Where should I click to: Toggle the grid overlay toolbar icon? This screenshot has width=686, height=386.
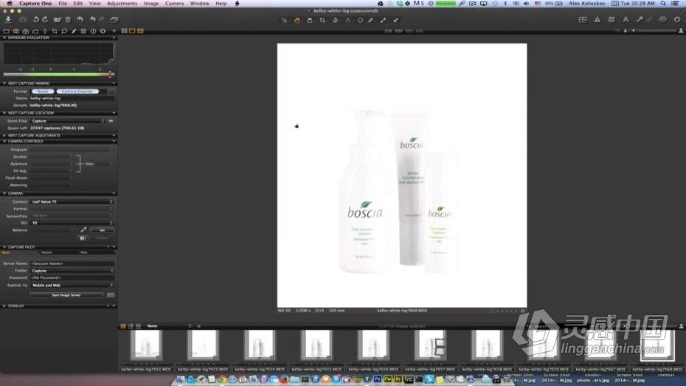click(x=611, y=20)
